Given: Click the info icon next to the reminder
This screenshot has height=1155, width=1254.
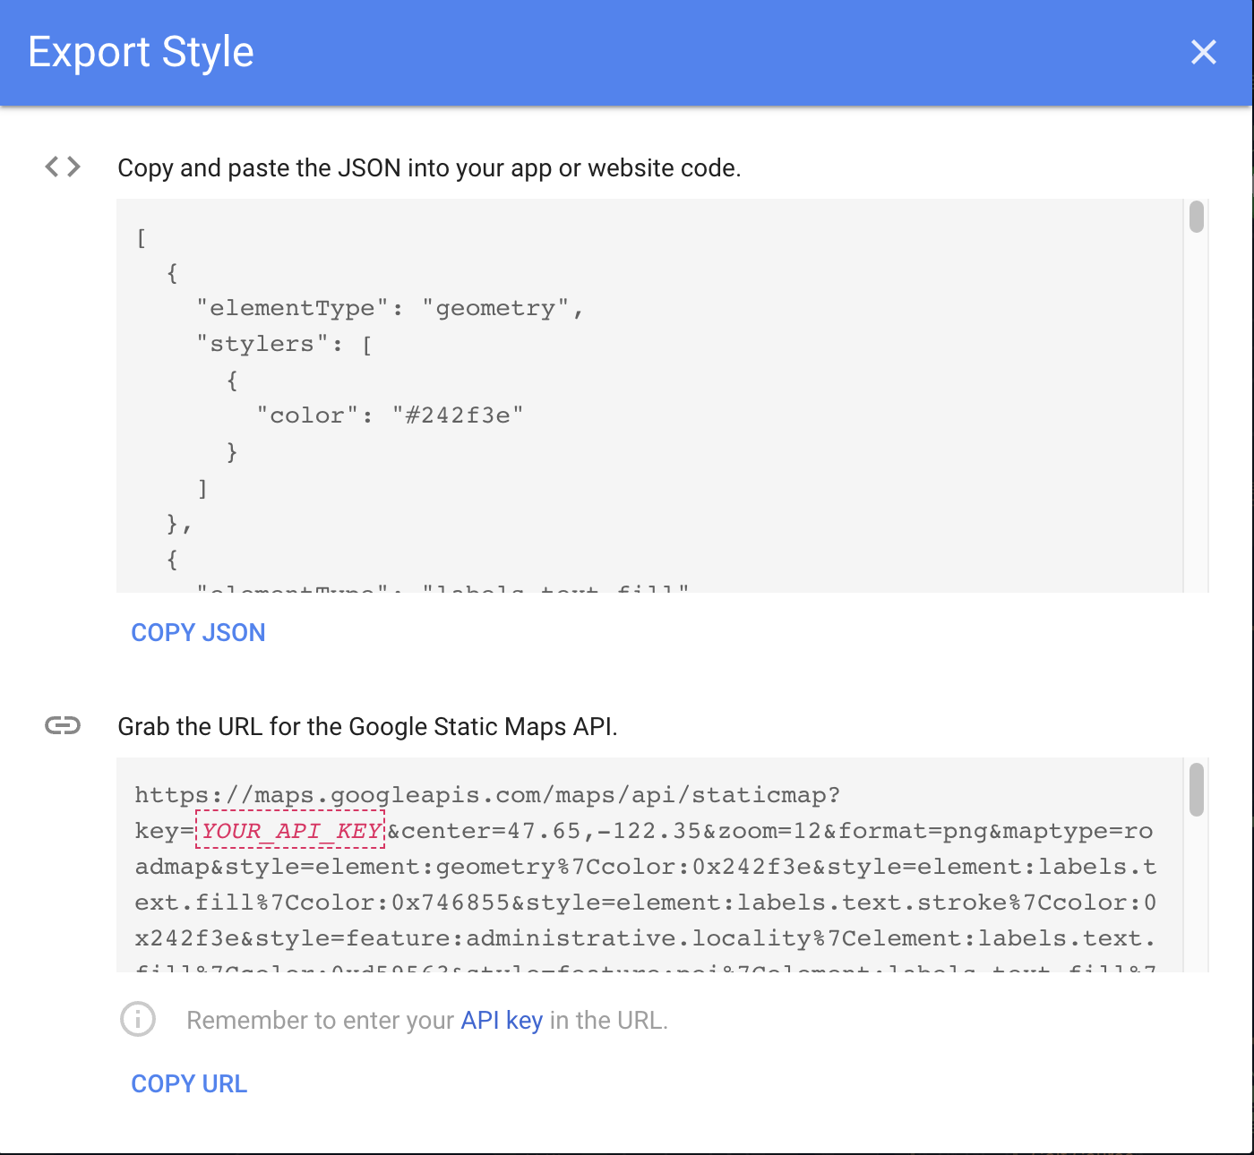Looking at the screenshot, I should click(x=138, y=1019).
